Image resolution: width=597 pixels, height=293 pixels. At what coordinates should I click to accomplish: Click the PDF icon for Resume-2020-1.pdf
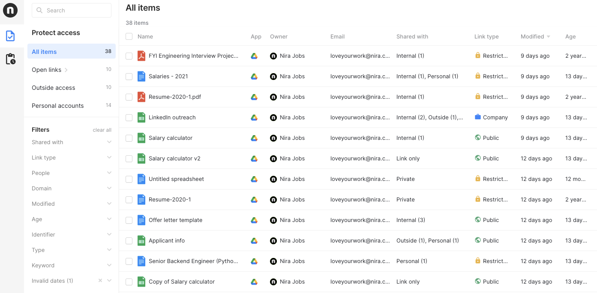(141, 97)
